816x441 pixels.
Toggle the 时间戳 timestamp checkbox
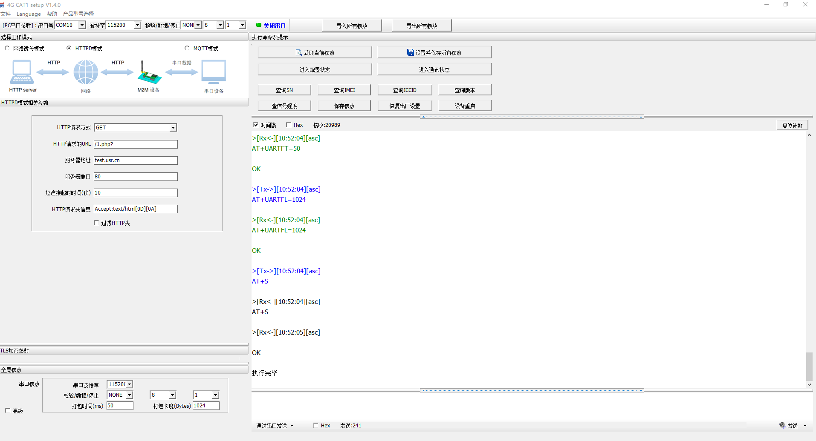256,125
